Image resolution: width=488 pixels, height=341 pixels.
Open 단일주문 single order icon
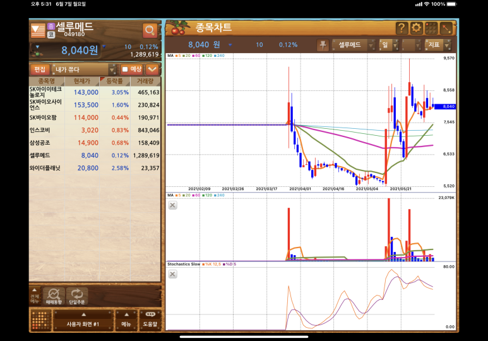(x=77, y=296)
